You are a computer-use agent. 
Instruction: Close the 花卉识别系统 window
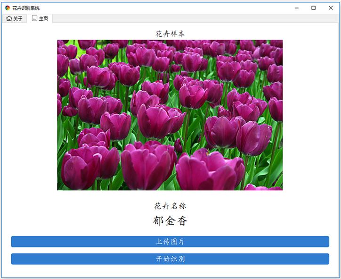pos(331,8)
